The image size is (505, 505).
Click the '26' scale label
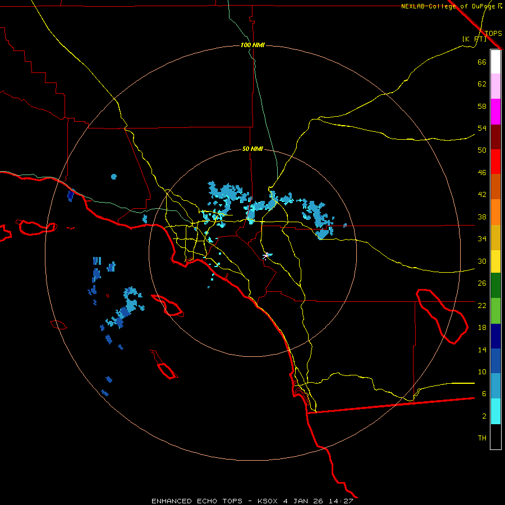482,283
